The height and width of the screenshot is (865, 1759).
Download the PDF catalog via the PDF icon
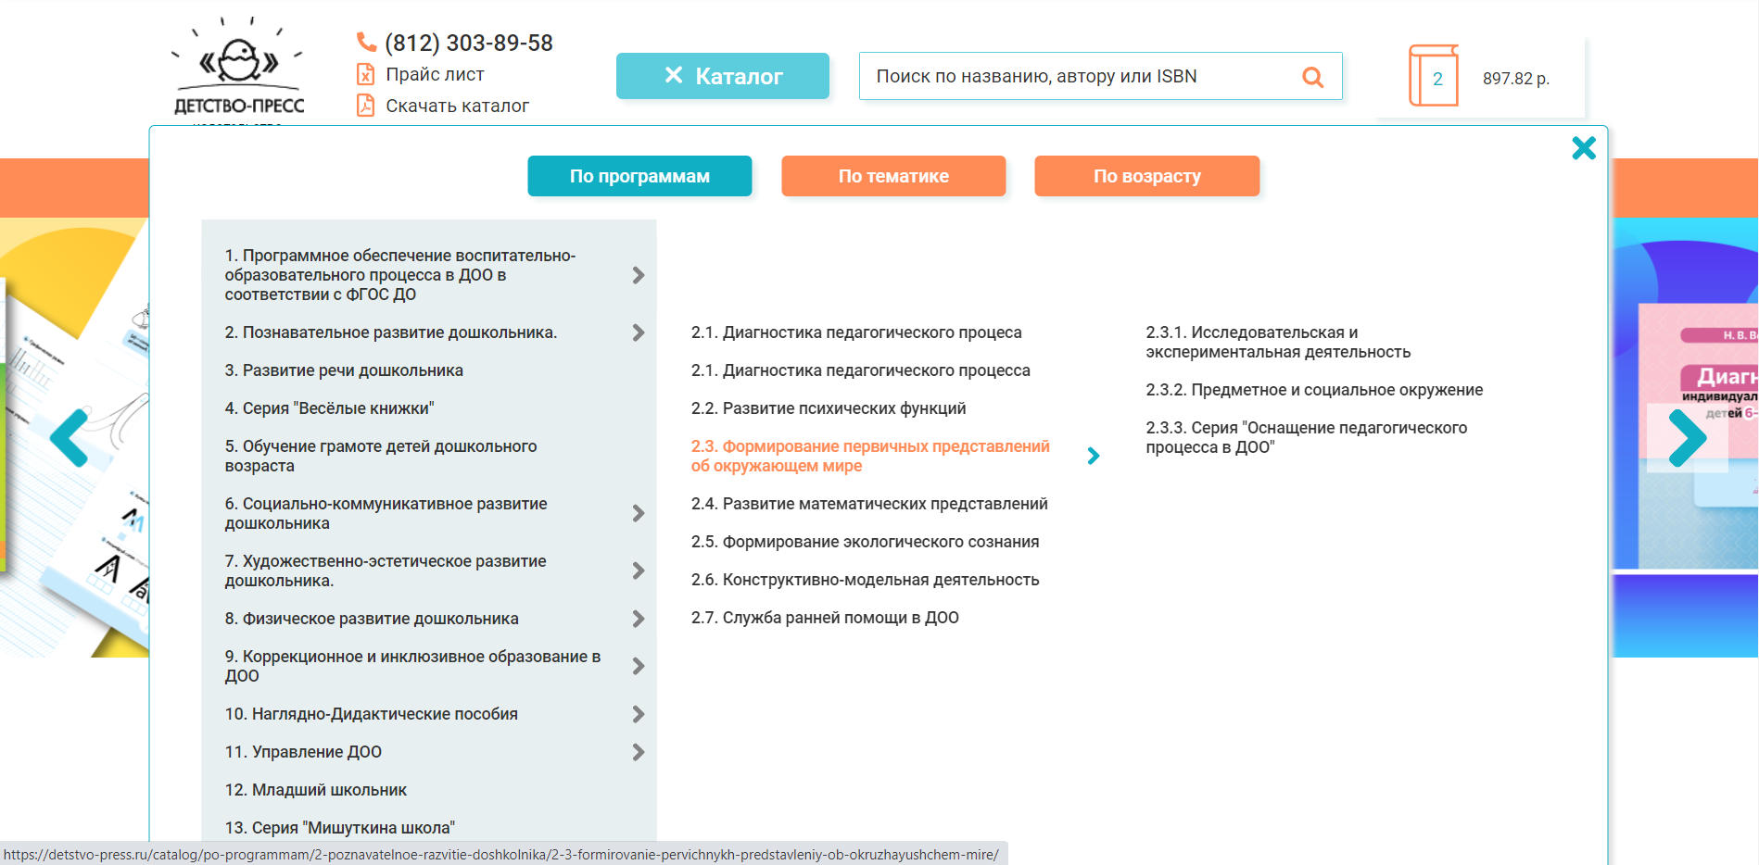click(x=365, y=106)
